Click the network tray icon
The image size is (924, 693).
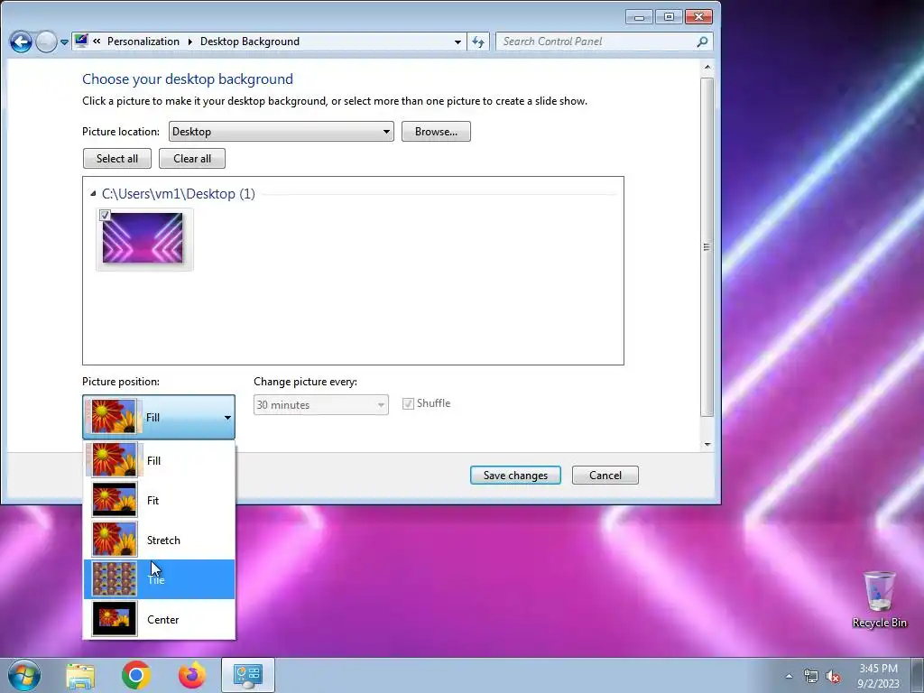(811, 677)
